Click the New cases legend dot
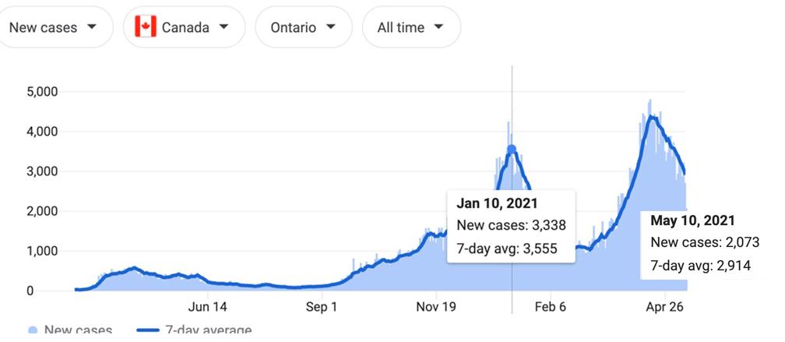785x342 pixels. [33, 330]
